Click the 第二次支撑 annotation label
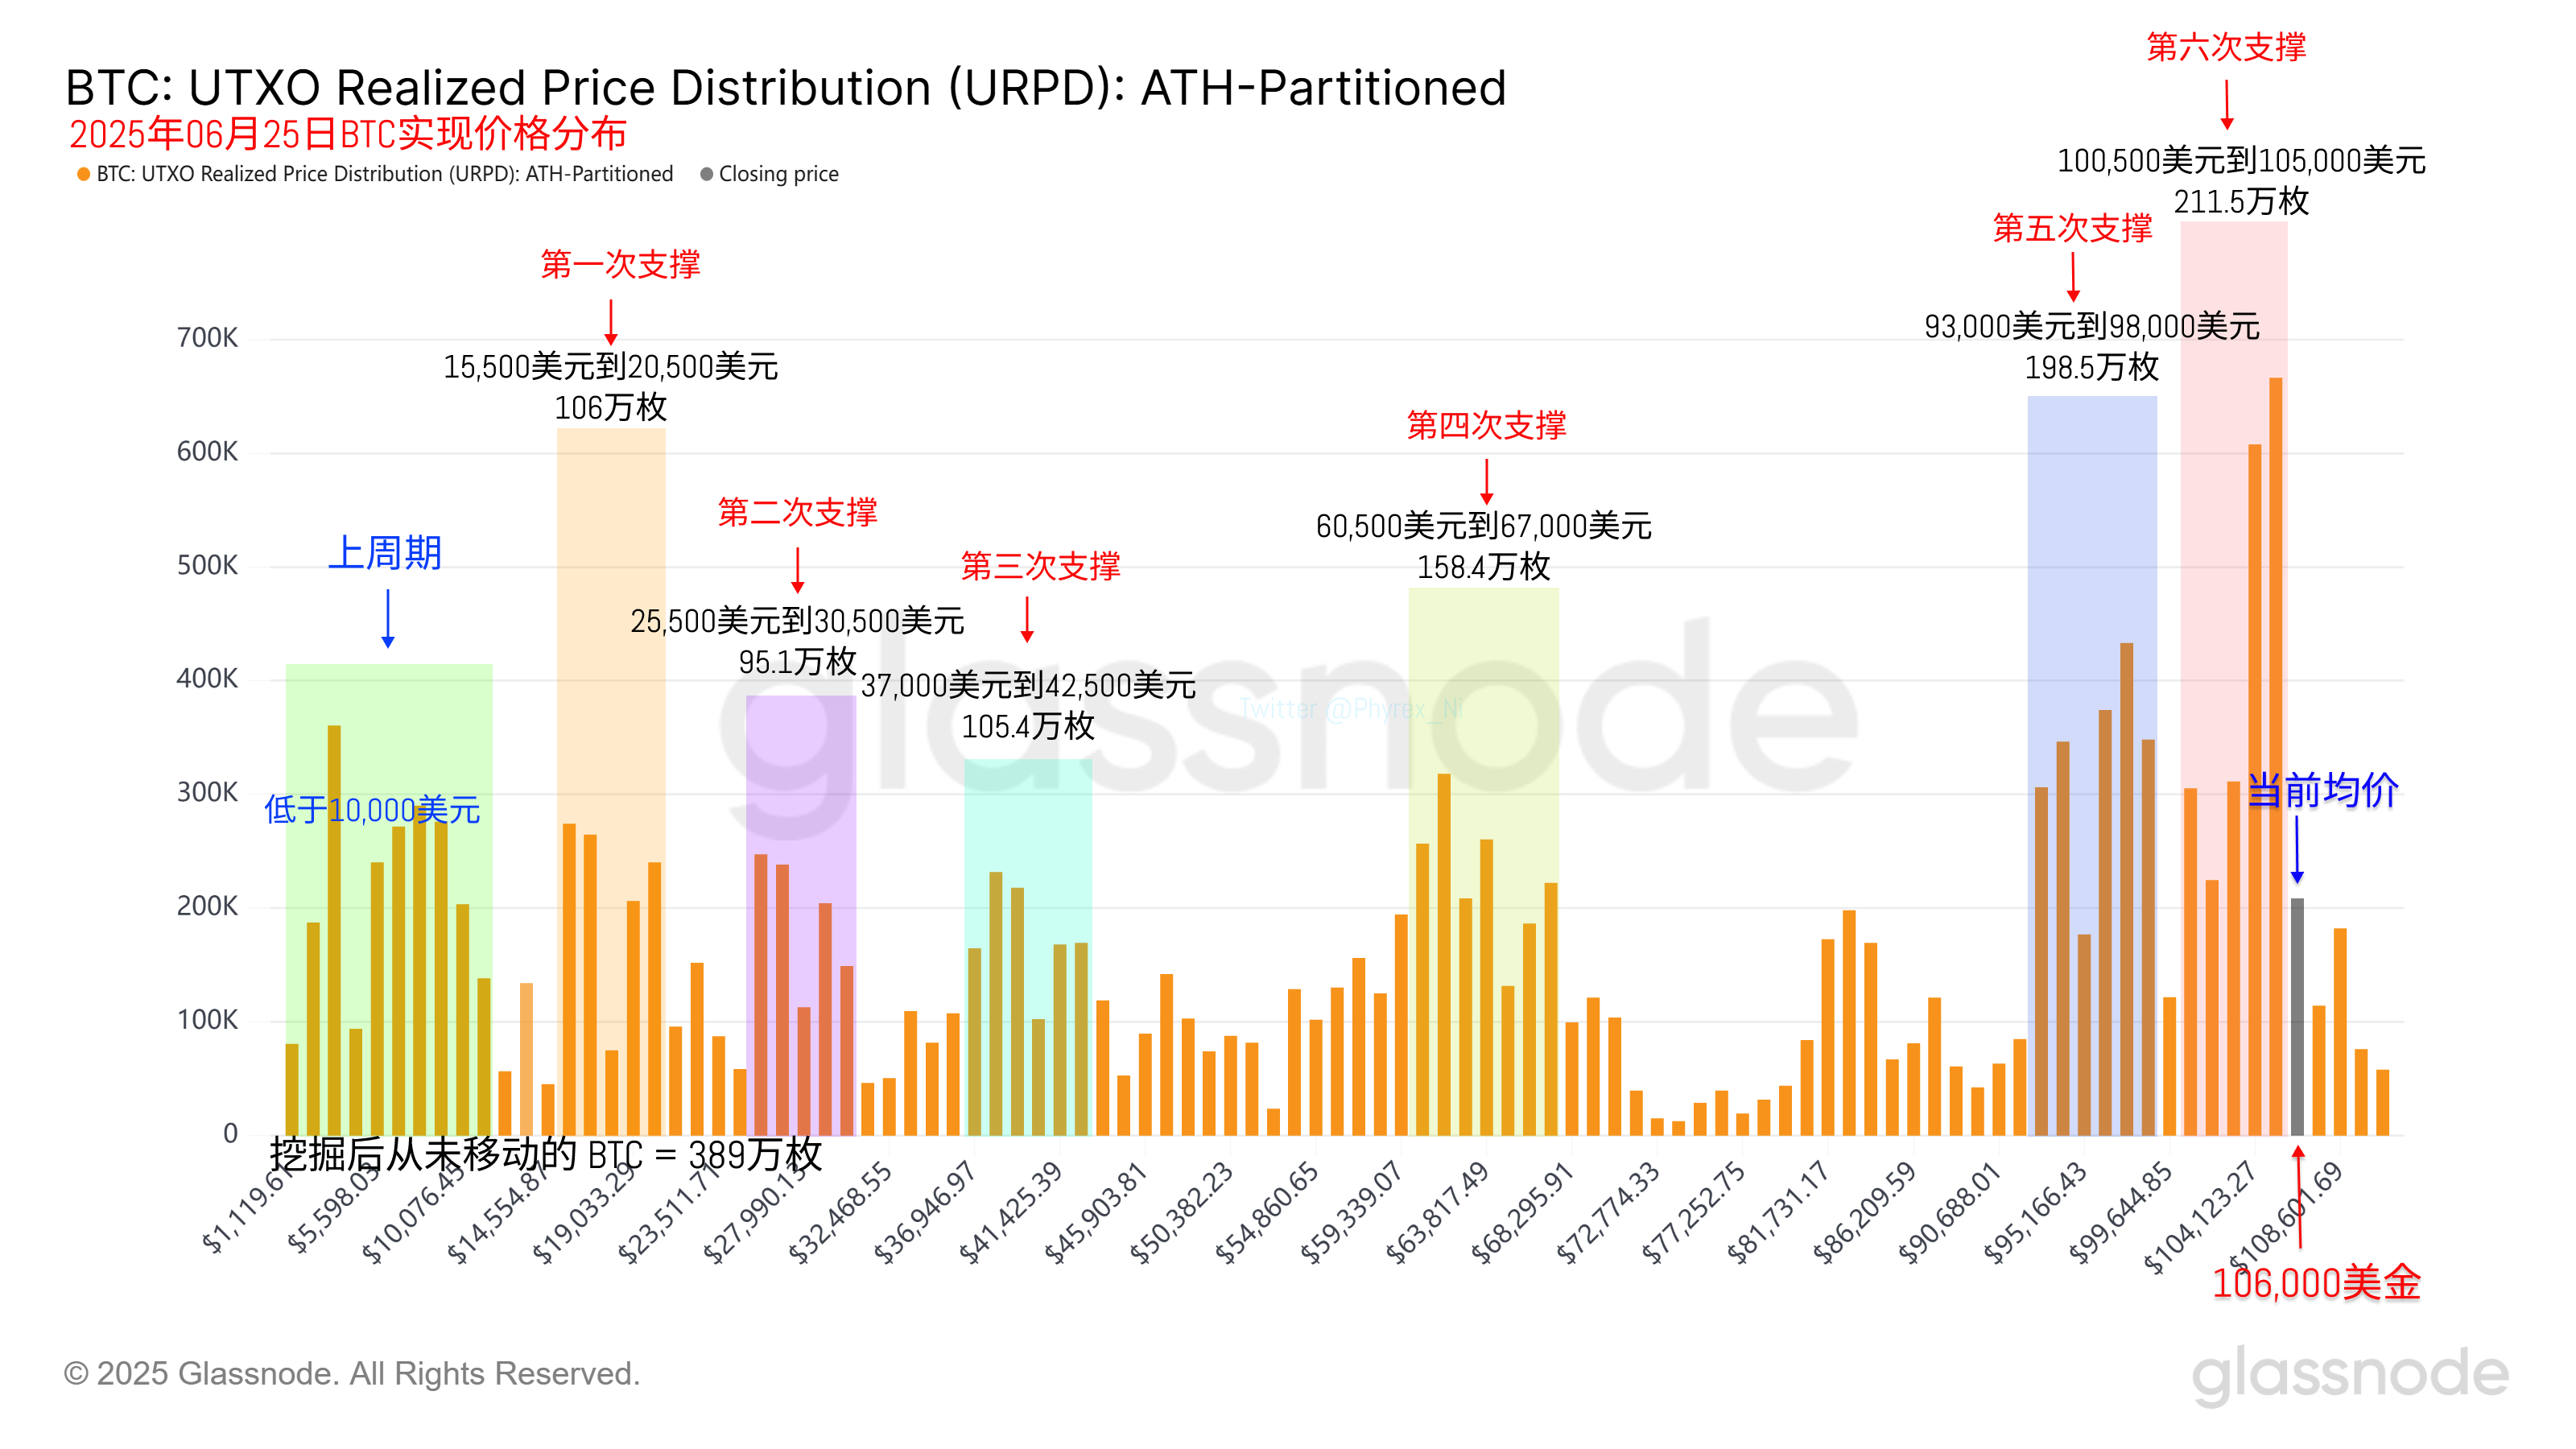The width and height of the screenshot is (2576, 1449). point(797,512)
